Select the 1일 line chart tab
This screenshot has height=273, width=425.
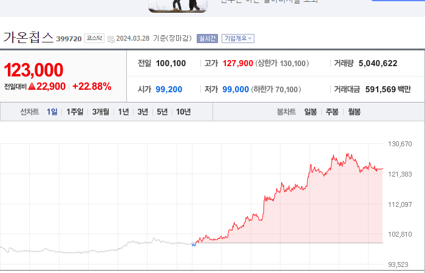click(x=52, y=112)
